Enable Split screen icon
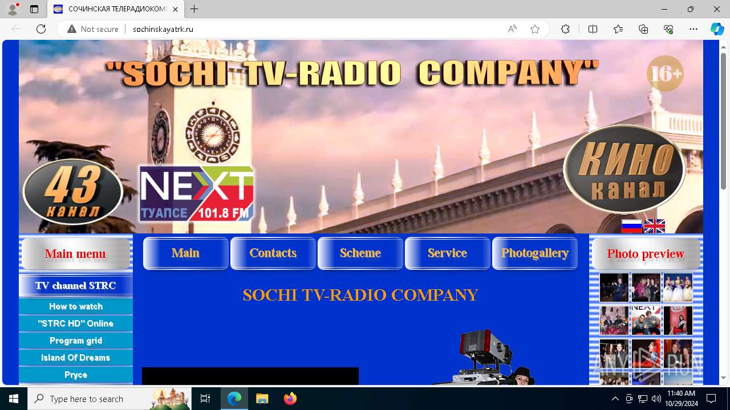Viewport: 730px width, 410px height. tap(593, 29)
